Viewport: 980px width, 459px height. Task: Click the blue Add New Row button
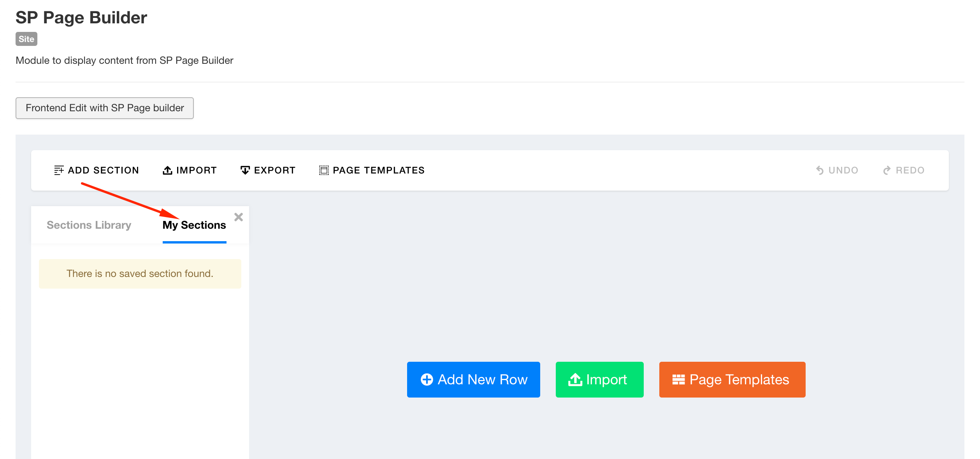(473, 380)
